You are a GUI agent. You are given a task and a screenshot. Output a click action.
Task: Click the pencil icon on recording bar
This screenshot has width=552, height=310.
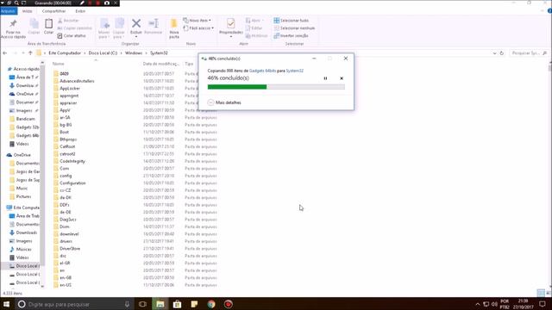[x=82, y=3]
